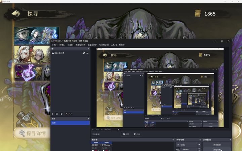Click the OBS preview canvas
242x151 pixels.
(x=160, y=88)
